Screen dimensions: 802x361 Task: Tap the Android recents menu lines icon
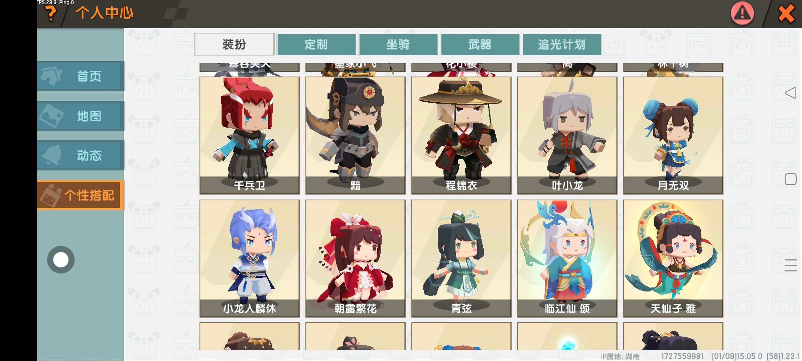coord(790,265)
